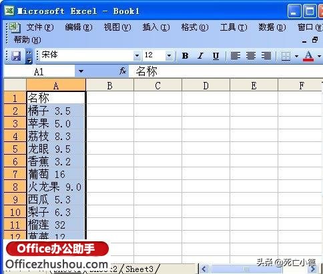Click cell containing 橘子 3.5
The image size is (323, 274).
[56, 111]
